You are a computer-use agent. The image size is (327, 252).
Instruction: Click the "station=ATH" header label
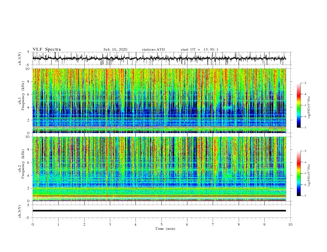click(x=153, y=49)
